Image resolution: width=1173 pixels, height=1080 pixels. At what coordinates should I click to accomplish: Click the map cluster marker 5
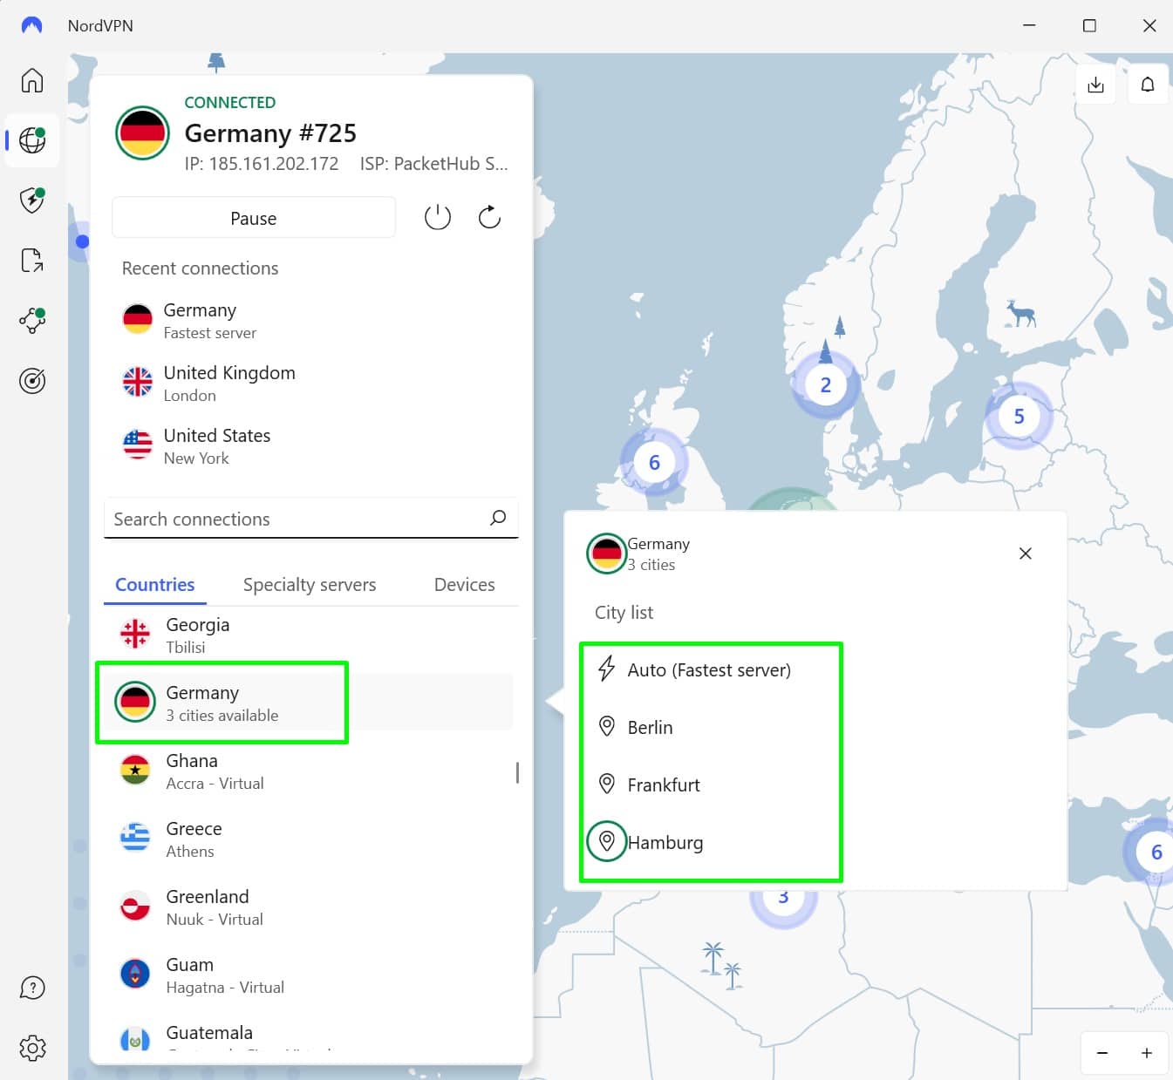1019,416
